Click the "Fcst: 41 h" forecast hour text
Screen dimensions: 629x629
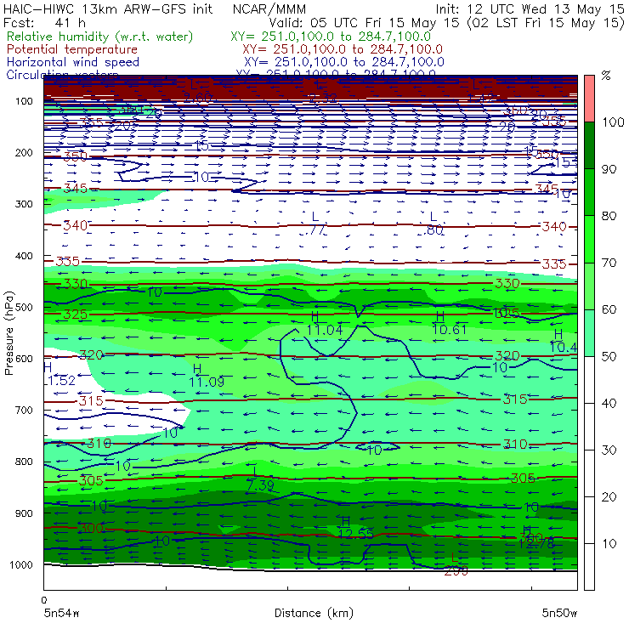(x=44, y=22)
